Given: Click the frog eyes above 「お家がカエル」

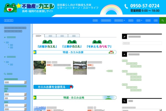Looking at the screenshot, I should click(x=47, y=42).
